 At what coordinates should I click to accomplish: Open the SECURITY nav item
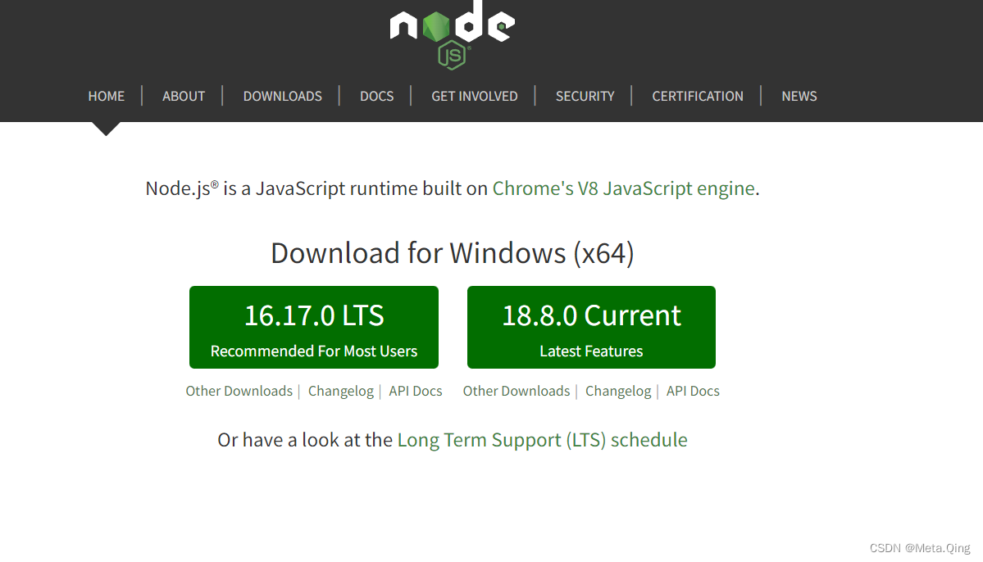tap(585, 96)
